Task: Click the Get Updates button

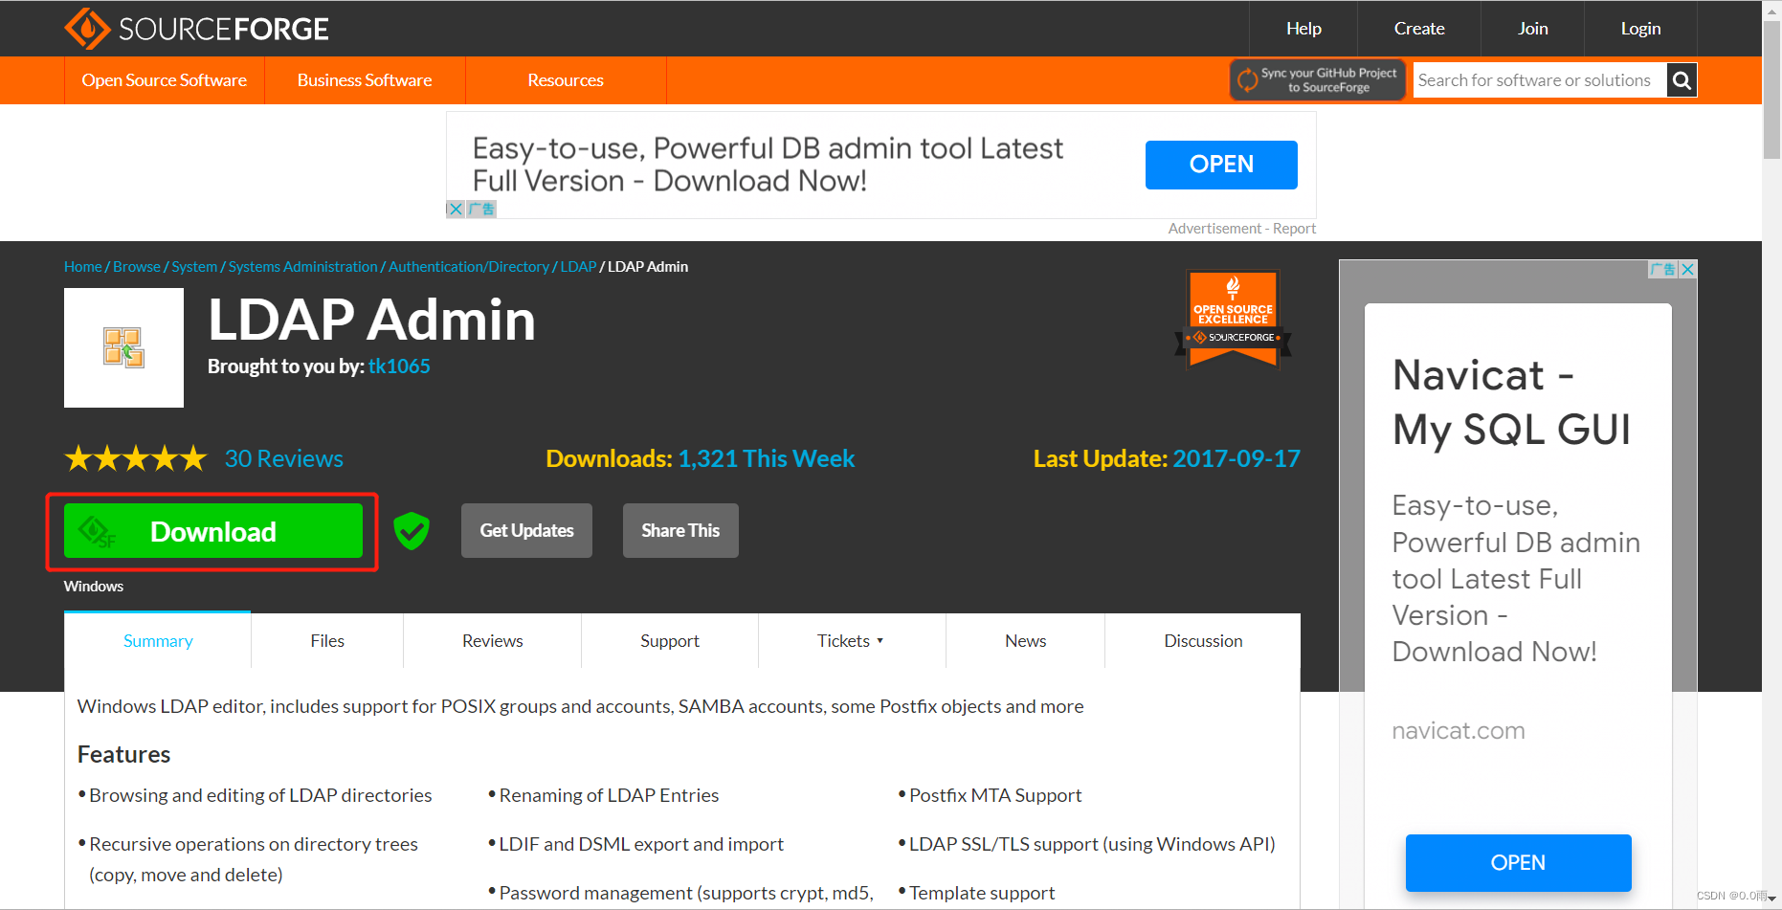Action: 525,530
